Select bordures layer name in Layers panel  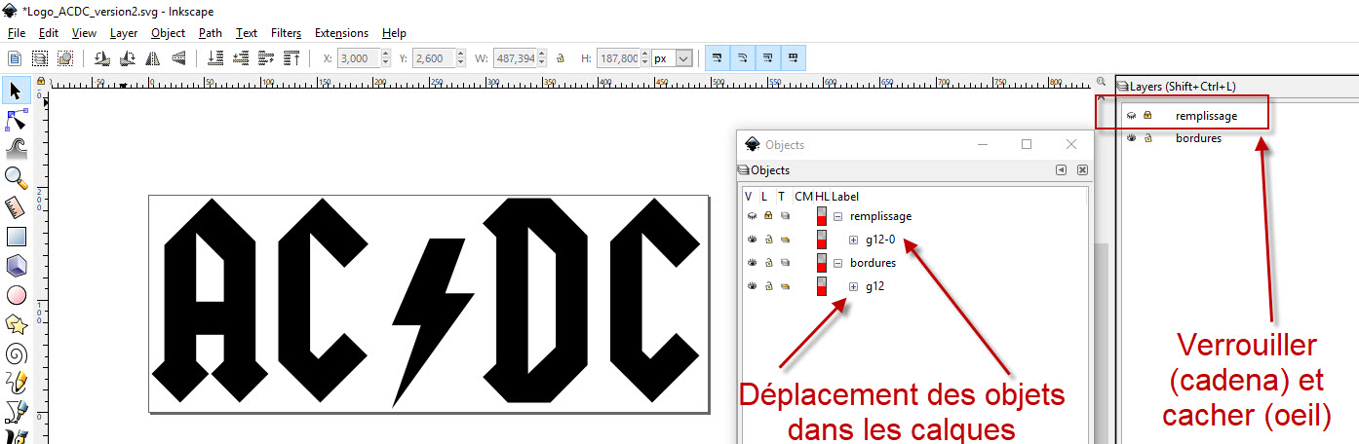1198,138
